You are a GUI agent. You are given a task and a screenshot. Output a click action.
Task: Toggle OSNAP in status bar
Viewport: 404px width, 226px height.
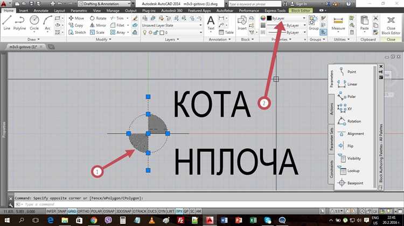[109, 211]
